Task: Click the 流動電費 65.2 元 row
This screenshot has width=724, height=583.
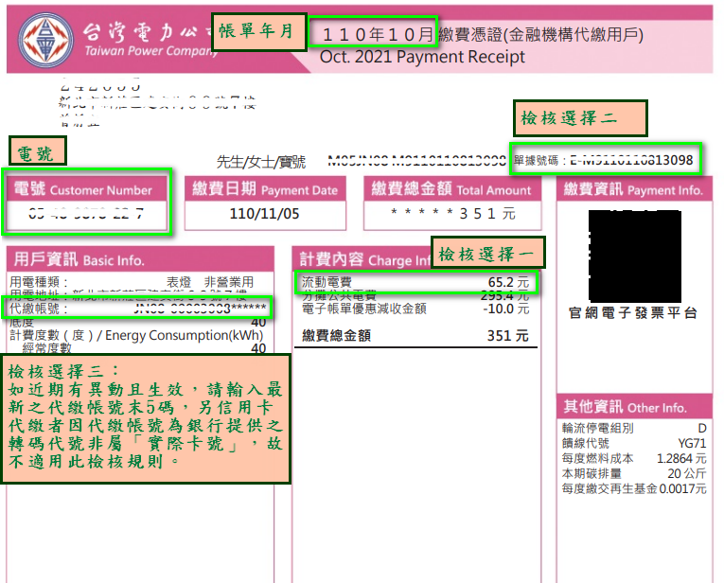Action: coord(415,282)
